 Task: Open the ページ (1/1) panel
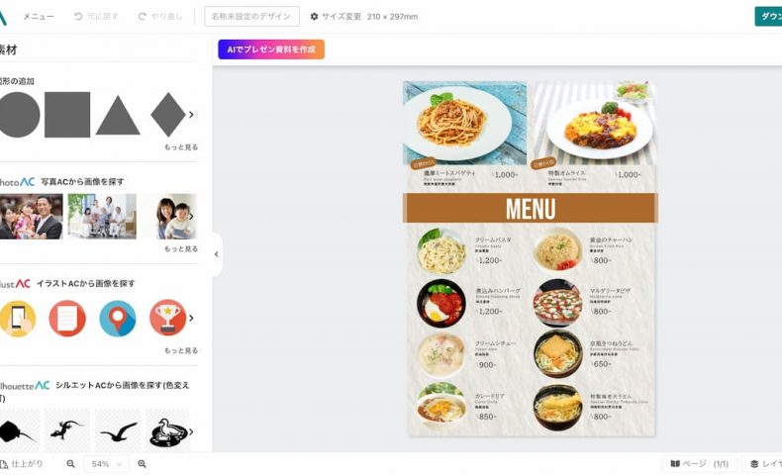[700, 464]
